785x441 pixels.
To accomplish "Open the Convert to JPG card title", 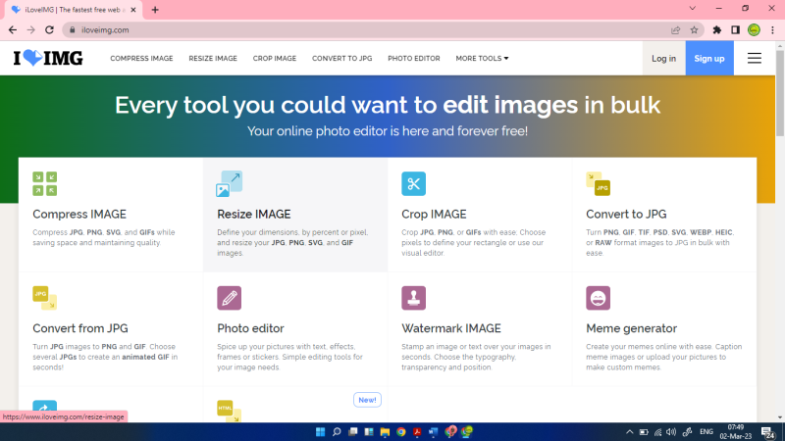I will click(x=626, y=214).
